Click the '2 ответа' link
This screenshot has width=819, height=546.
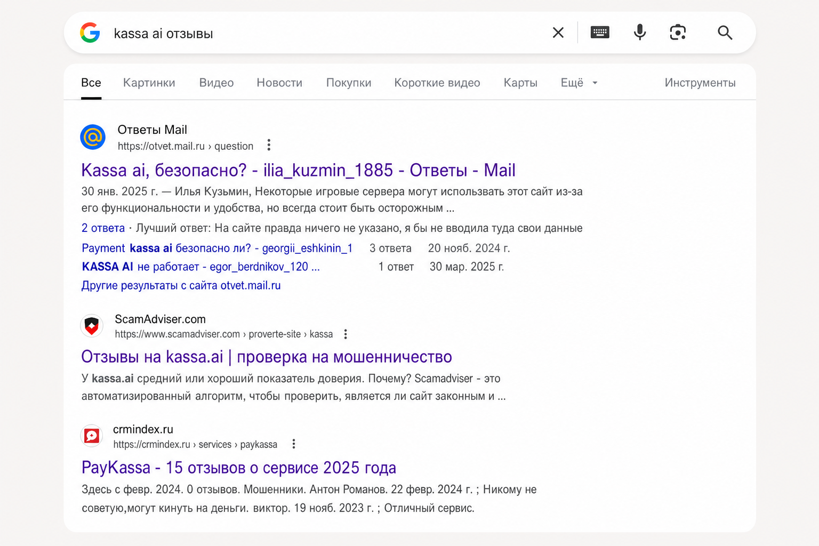(103, 228)
